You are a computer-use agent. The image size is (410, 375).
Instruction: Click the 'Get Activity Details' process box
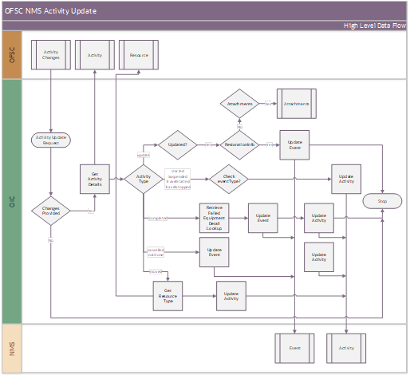[x=95, y=179]
